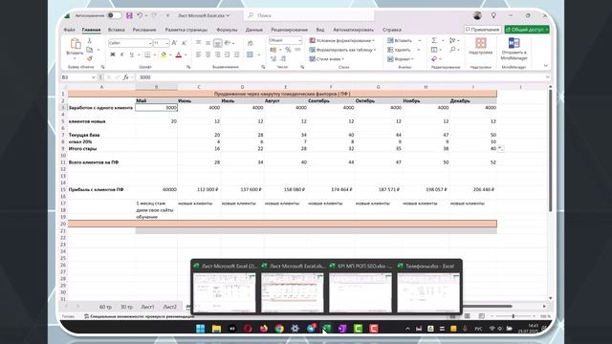This screenshot has height=344, width=612.
Task: Click Удалить in the Cells group
Action: (399, 50)
